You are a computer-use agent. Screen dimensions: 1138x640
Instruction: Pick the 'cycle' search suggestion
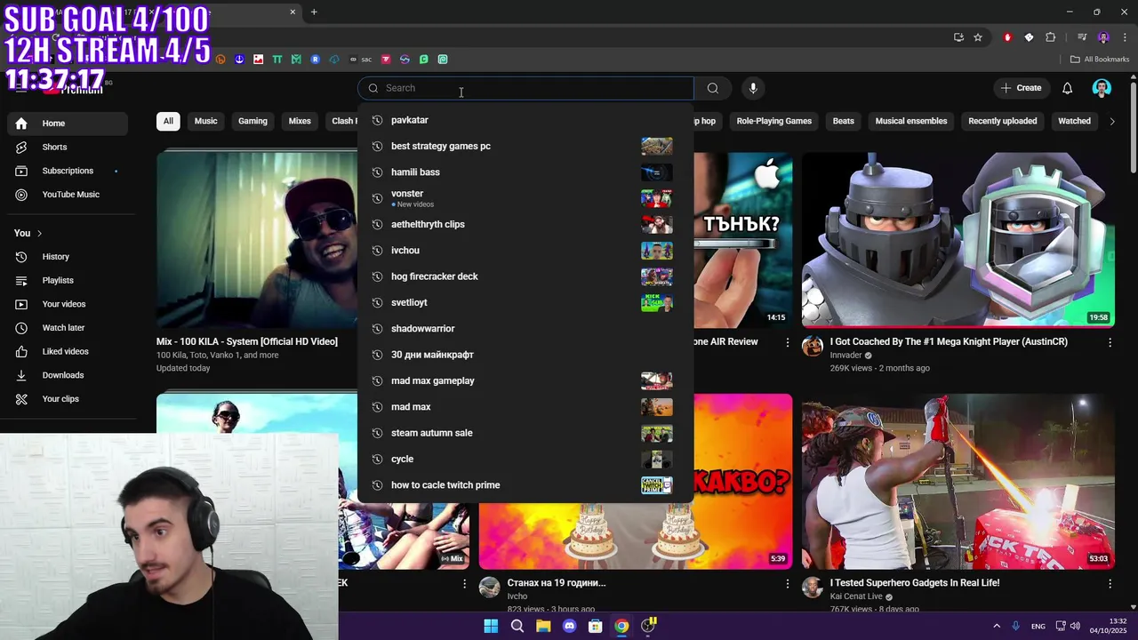[x=525, y=459]
